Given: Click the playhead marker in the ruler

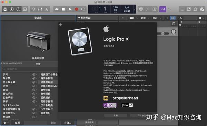Looking at the screenshot, I should pyautogui.click(x=180, y=25).
